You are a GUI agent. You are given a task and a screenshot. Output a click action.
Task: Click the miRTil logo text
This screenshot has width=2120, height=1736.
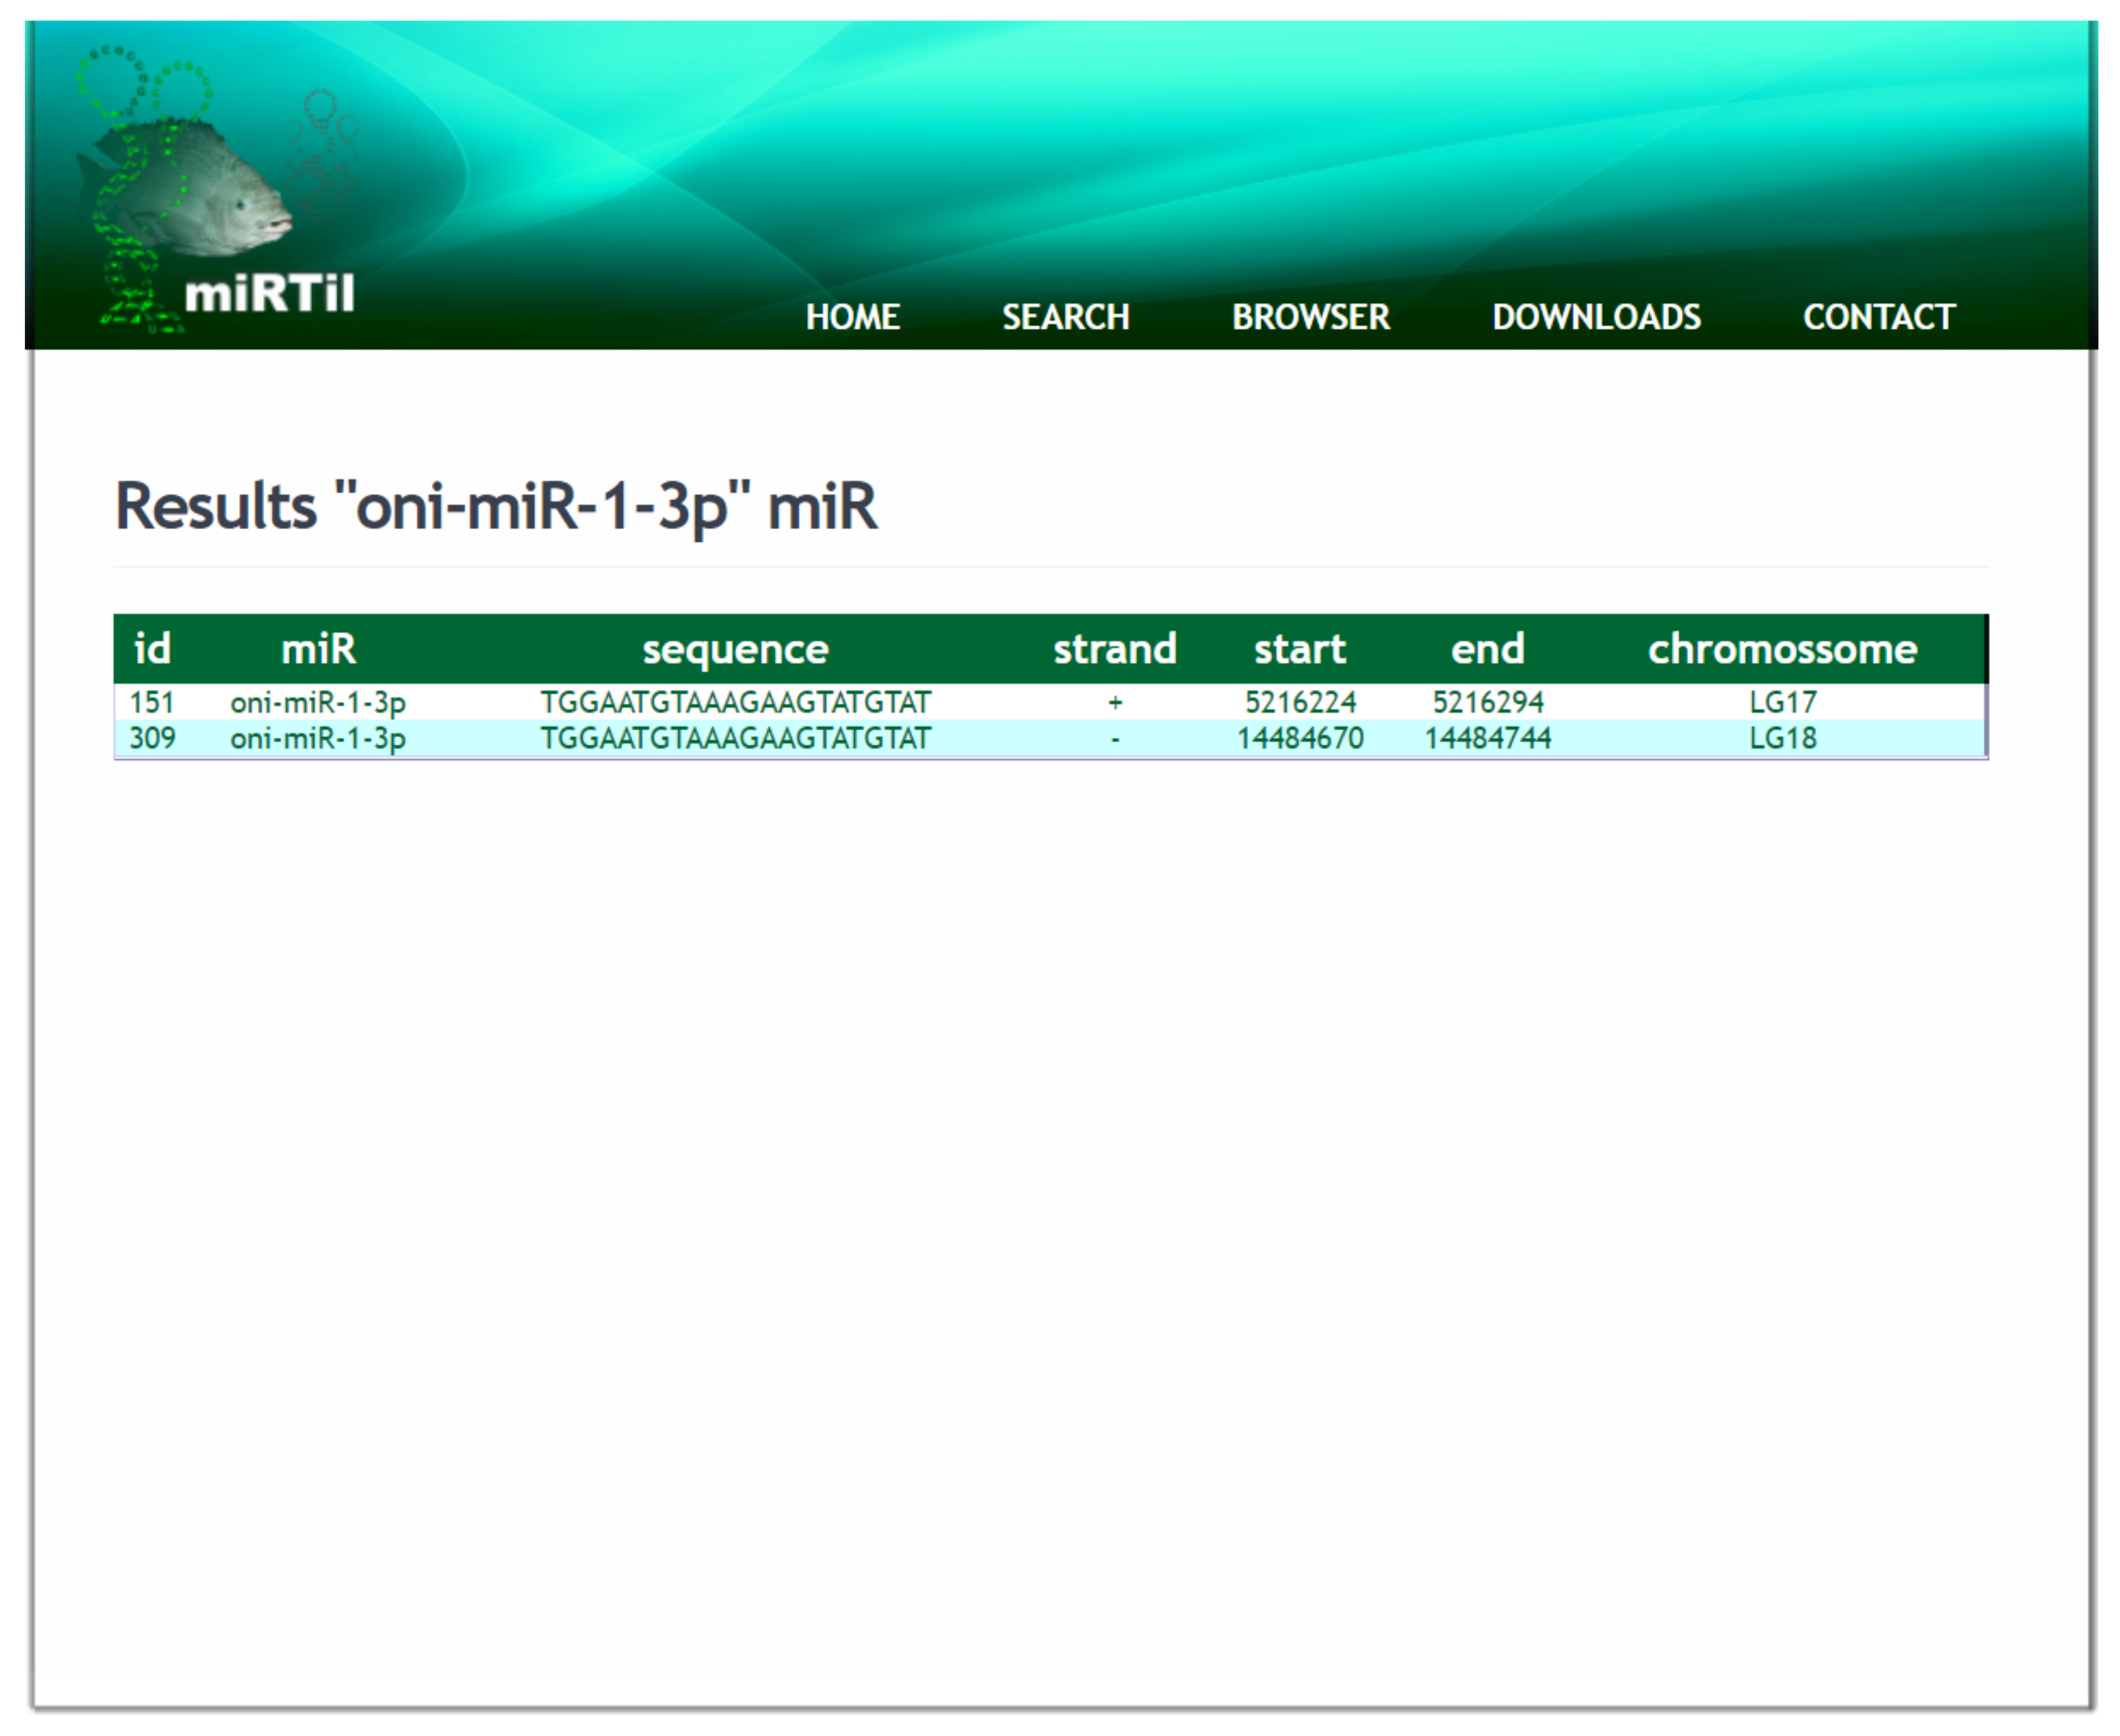(x=269, y=294)
